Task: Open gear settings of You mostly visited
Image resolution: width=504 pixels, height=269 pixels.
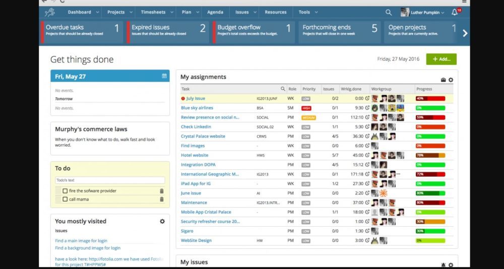Action: 162,221
